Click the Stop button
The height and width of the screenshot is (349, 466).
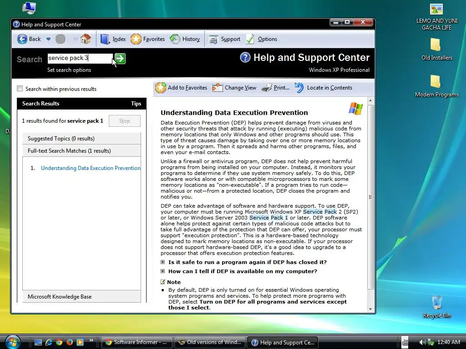125,121
